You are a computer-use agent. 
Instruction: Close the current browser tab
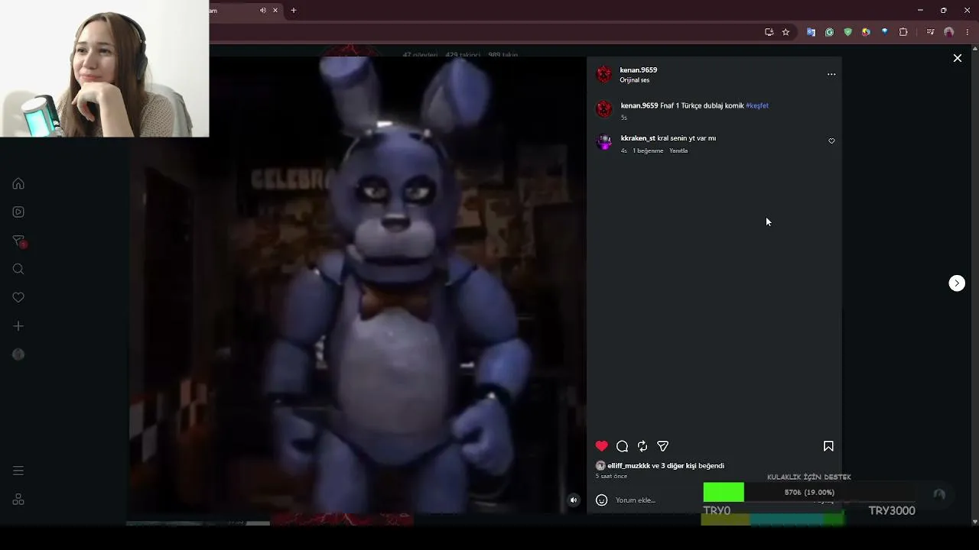click(275, 11)
